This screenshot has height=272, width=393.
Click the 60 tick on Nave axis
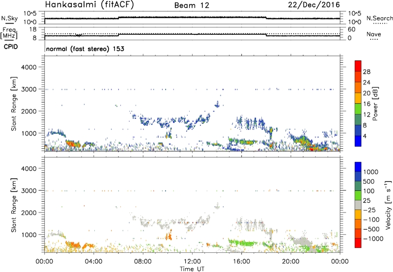coord(352,29)
